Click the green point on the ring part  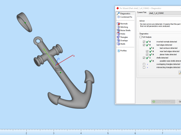(25, 23)
